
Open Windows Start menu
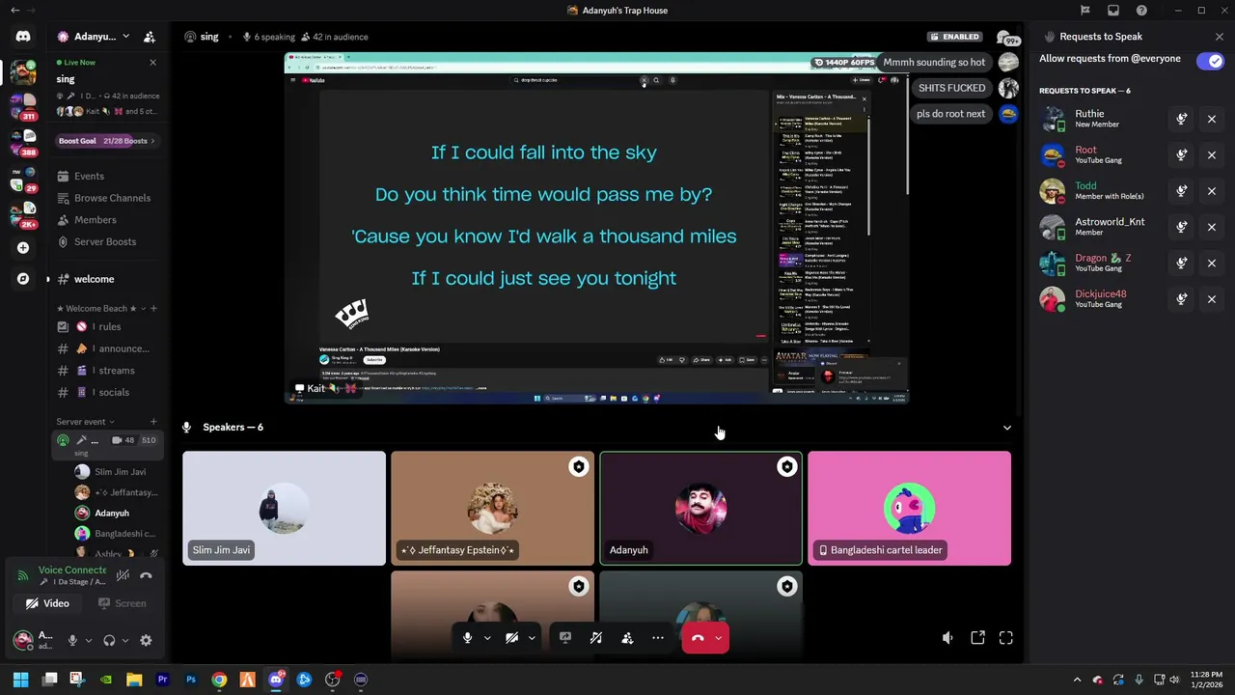20,680
